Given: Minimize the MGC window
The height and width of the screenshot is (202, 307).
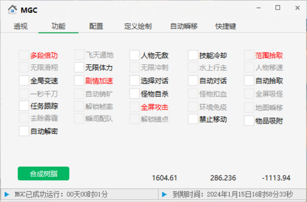Looking at the screenshot, I should pos(259,8).
